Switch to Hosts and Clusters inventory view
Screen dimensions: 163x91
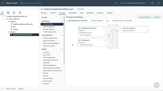click(x=2, y=13)
